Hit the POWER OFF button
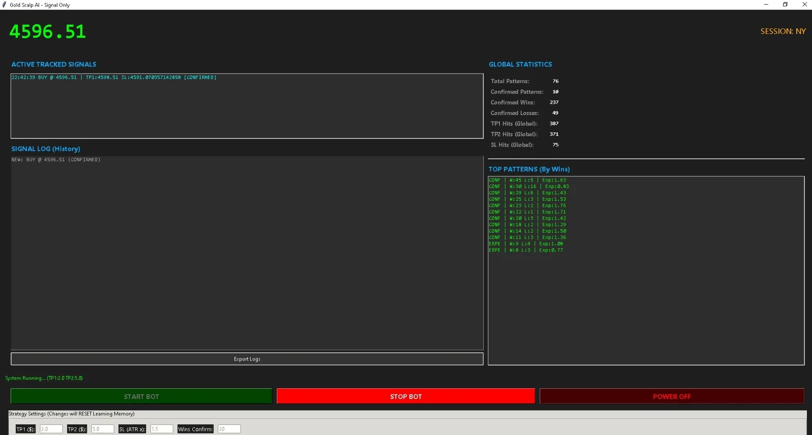Viewport: 812px width, 435px height. coord(671,396)
